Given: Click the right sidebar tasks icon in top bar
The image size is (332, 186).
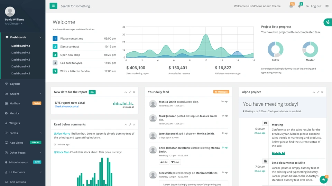Looking at the screenshot, I should point(327,6).
